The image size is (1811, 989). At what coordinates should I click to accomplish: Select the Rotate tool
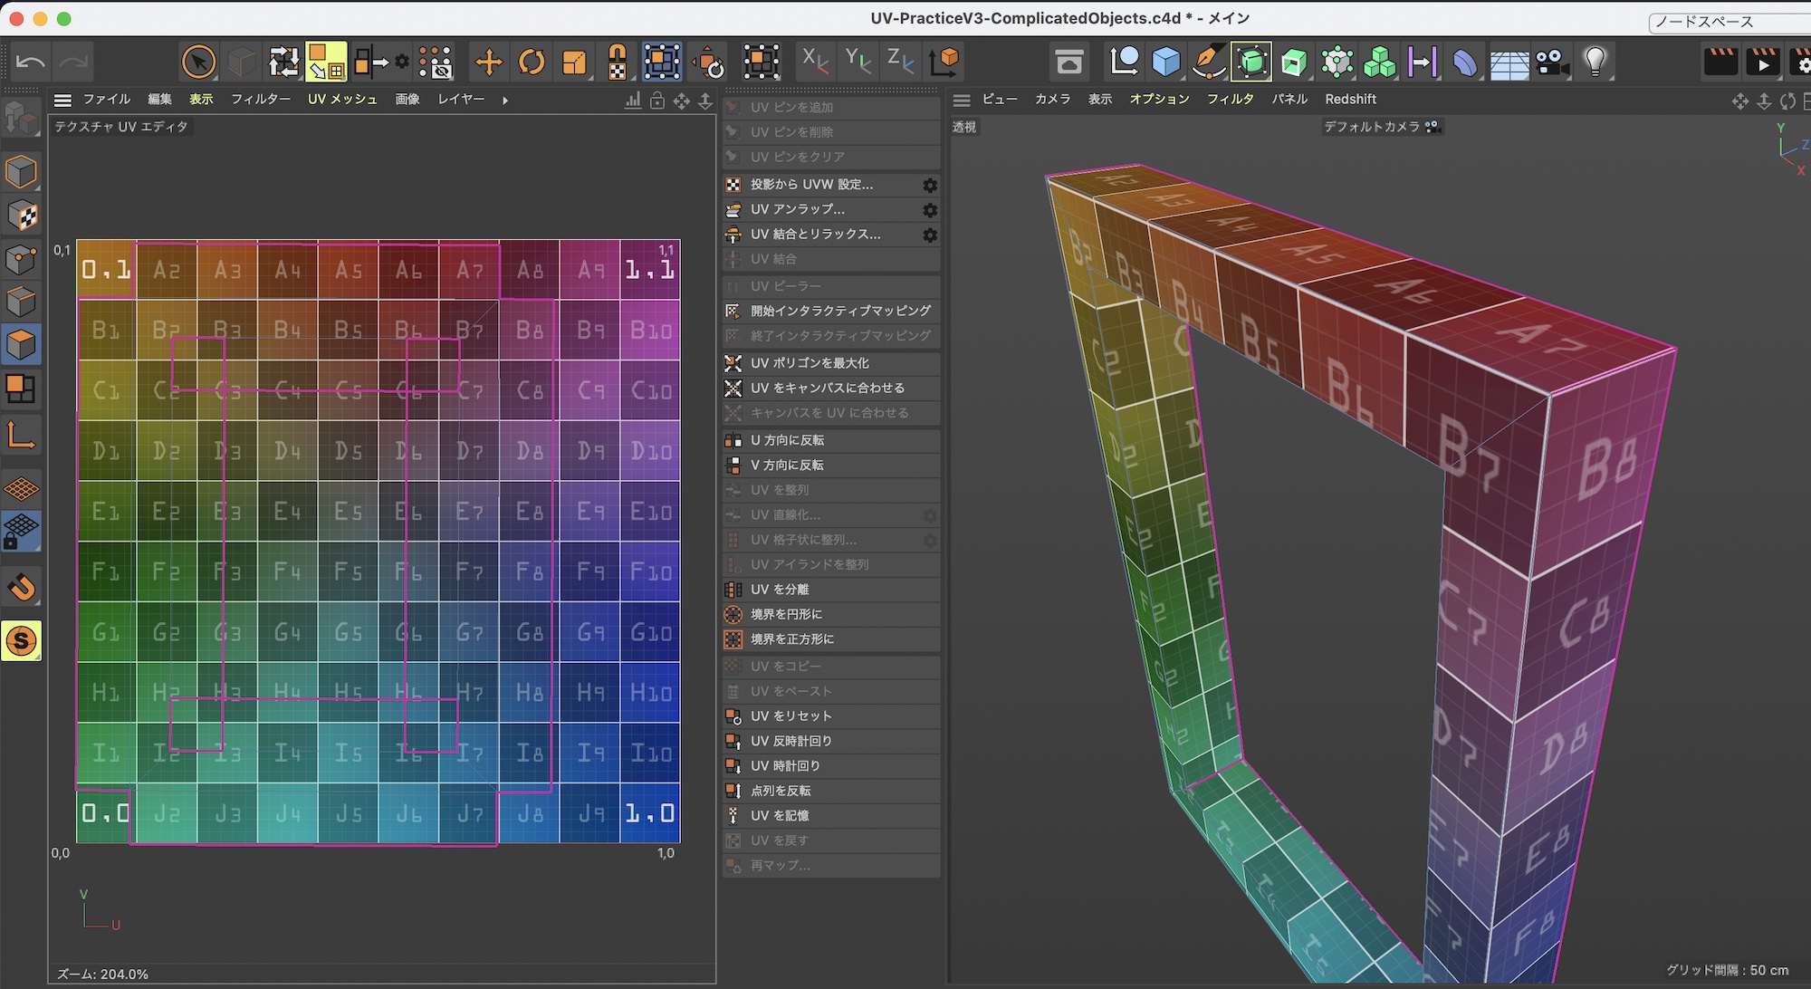click(x=532, y=62)
